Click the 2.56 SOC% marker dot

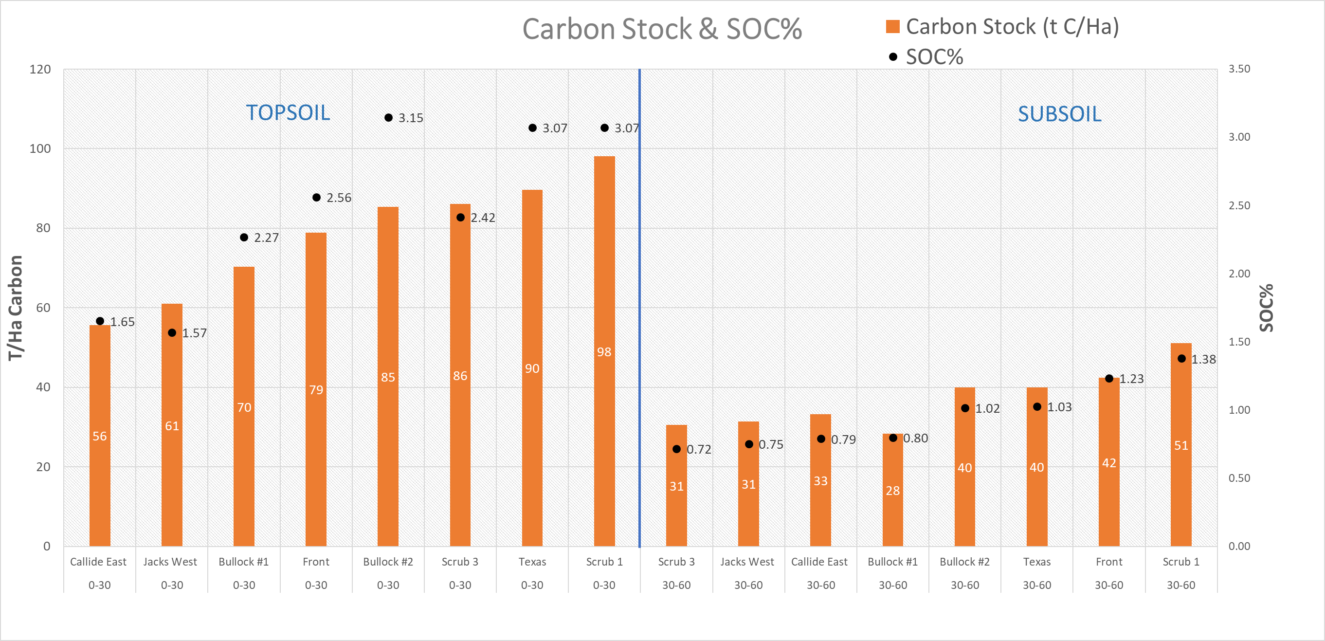[x=316, y=198]
